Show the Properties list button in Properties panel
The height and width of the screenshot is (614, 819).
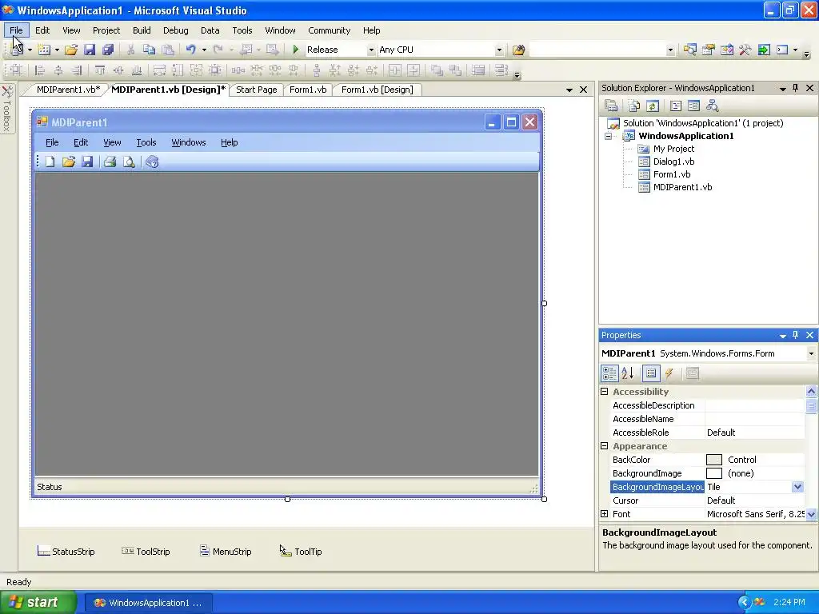pos(651,373)
